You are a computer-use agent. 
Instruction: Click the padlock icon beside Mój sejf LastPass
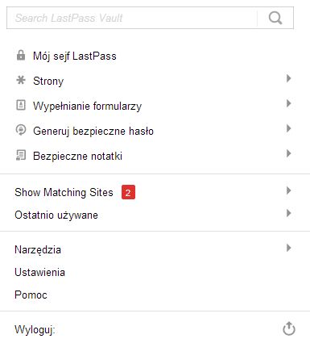[x=21, y=55]
